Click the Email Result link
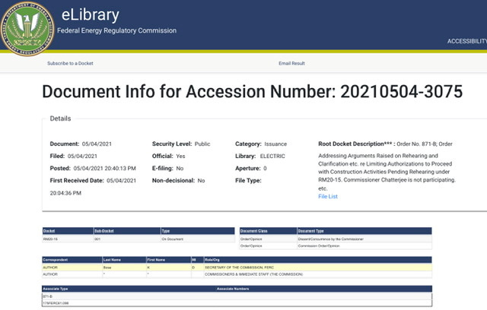This screenshot has height=310, width=487. pos(291,63)
